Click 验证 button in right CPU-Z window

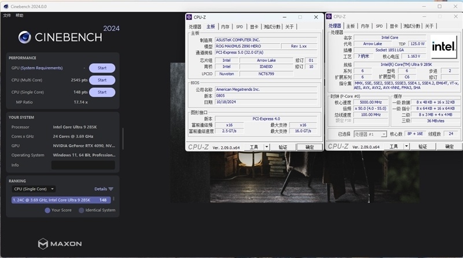[x=422, y=146]
